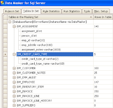This screenshot has height=108, width=113.
Task: Expand the DM_CUSTOMER_NOTES table node
Action: click(x=14, y=73)
